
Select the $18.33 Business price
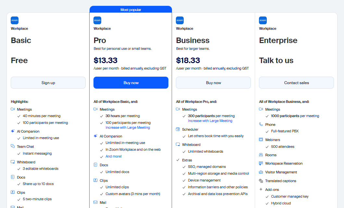188,60
